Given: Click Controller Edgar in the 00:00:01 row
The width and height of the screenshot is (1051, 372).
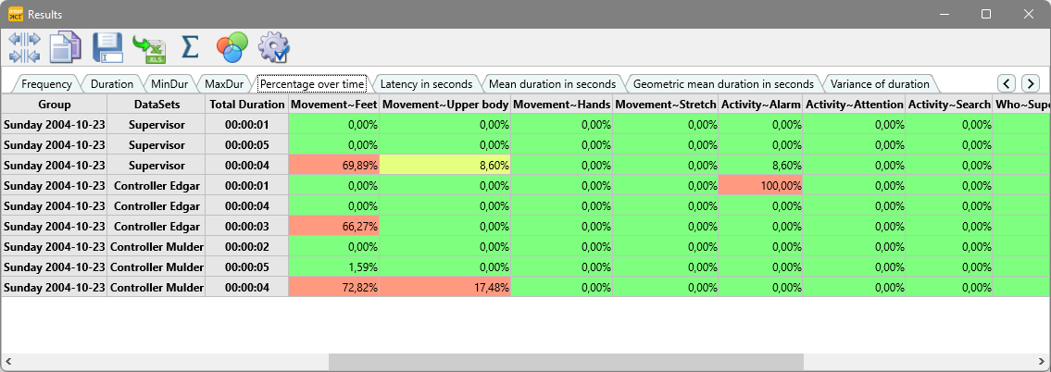Looking at the screenshot, I should click(x=156, y=186).
